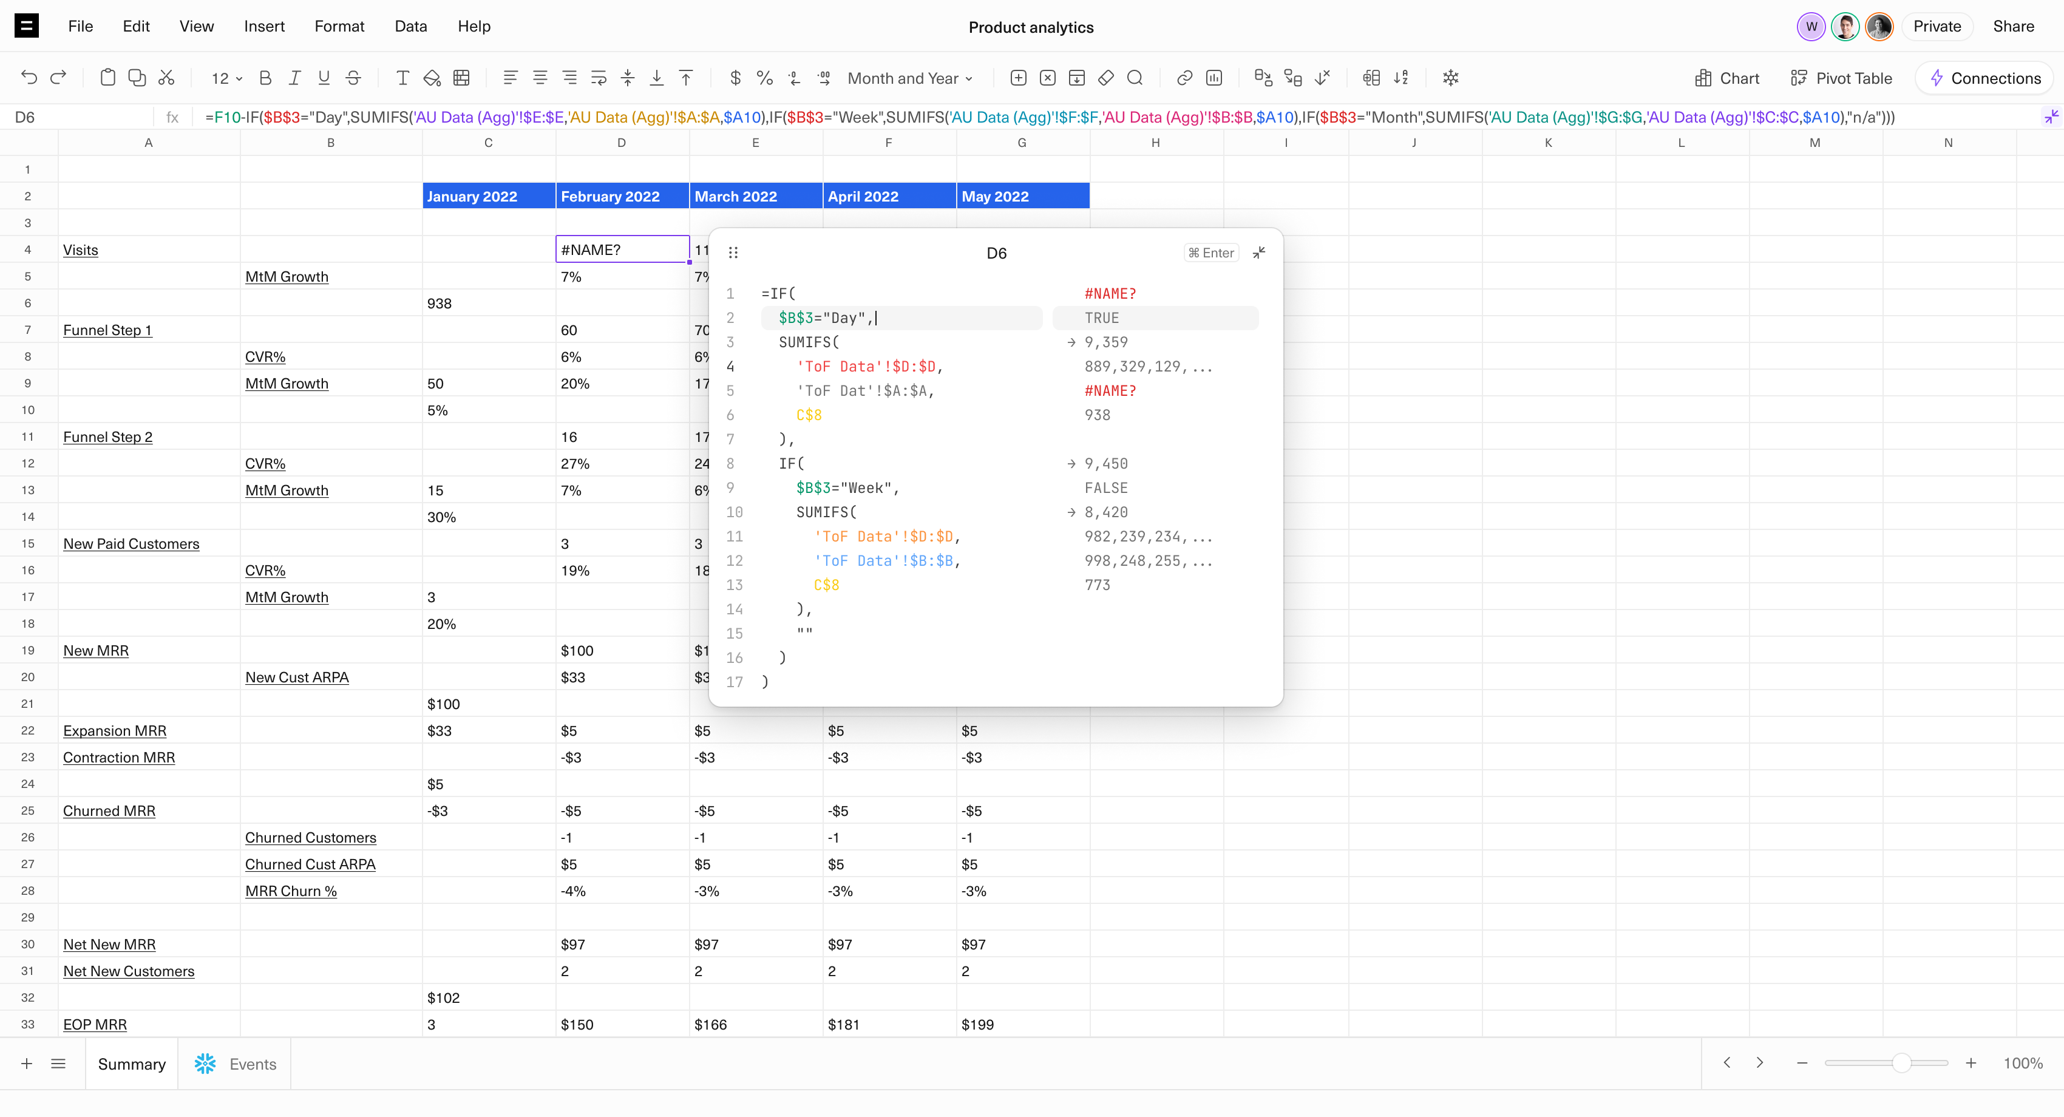Open the font size 12 dropdown
The image size is (2064, 1117).
pyautogui.click(x=227, y=78)
